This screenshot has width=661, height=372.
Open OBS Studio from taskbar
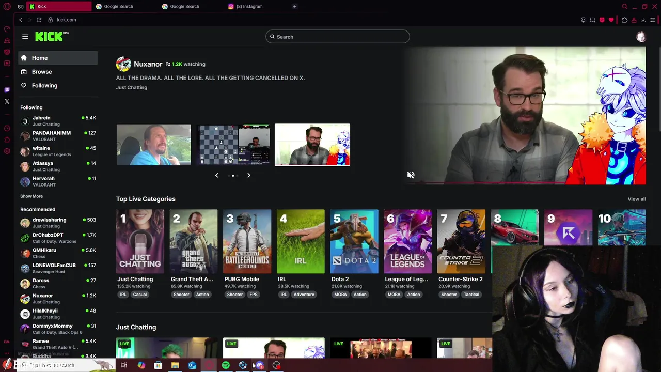click(x=276, y=365)
